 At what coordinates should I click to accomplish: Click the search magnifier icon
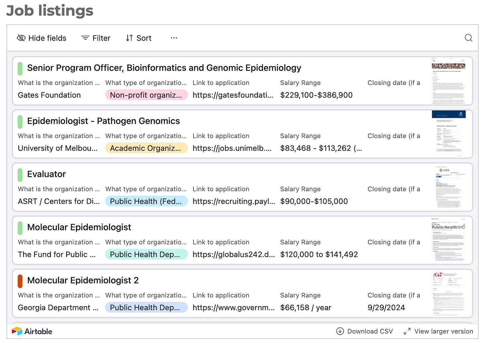[x=468, y=38]
